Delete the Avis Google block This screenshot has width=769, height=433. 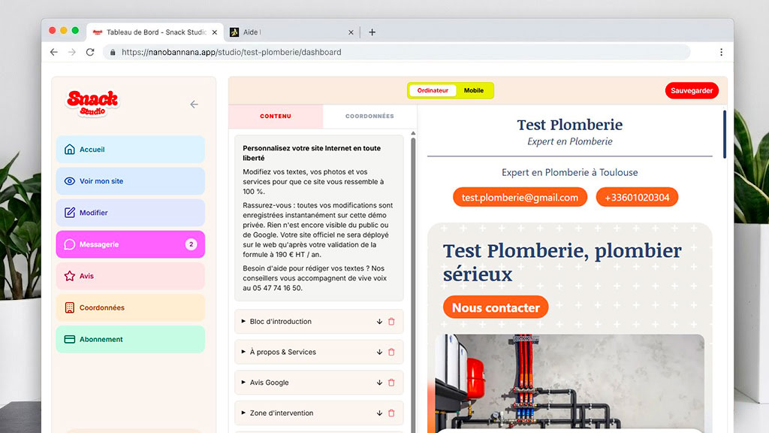pyautogui.click(x=391, y=383)
